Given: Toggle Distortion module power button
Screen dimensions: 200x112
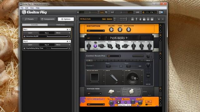Looking at the screenshot, I should [x=160, y=26].
